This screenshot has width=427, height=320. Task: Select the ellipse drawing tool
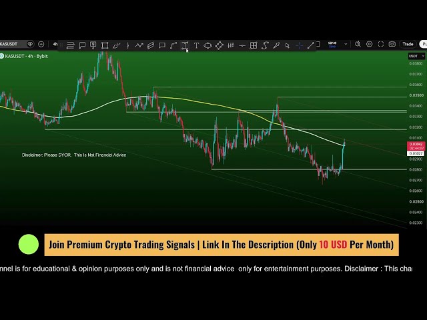tap(207, 45)
